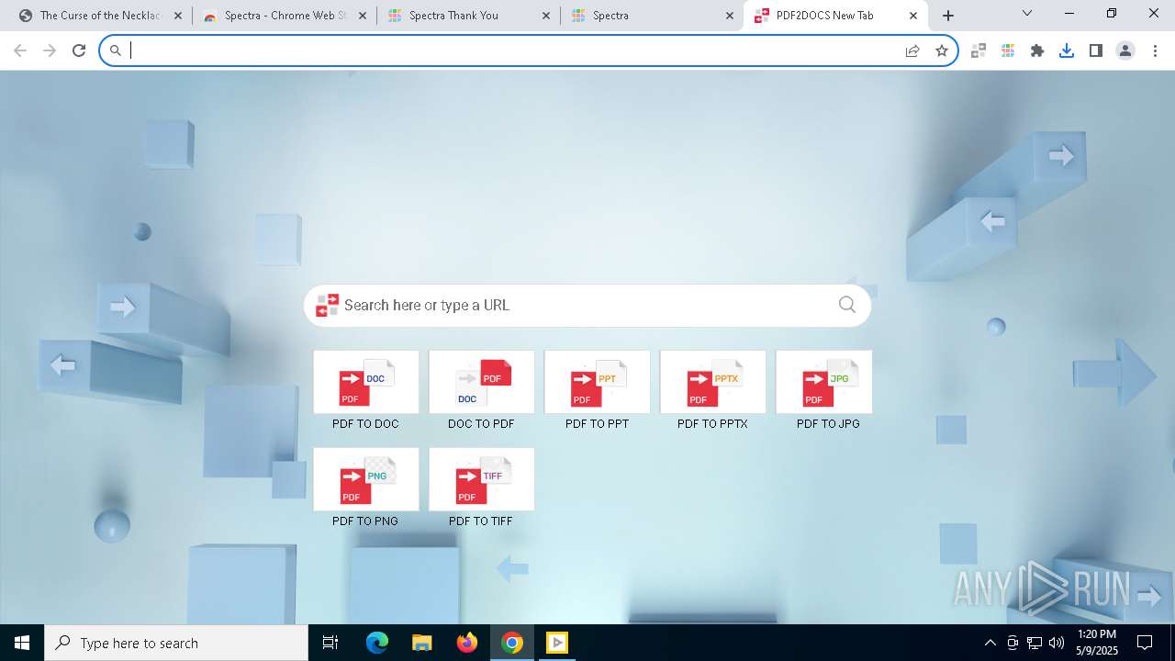Open the PDF TO PPTX converter tile
The width and height of the screenshot is (1175, 661).
[713, 382]
